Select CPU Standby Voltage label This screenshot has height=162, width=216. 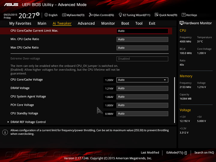[x=24, y=113]
